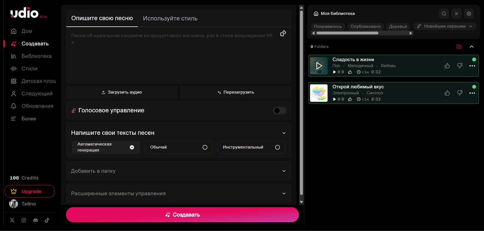This screenshot has width=484, height=231.
Task: Collapse the Folders section chevron
Action: (472, 47)
